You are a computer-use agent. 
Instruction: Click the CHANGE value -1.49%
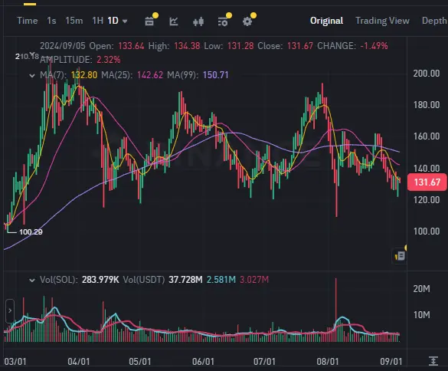pyautogui.click(x=374, y=46)
